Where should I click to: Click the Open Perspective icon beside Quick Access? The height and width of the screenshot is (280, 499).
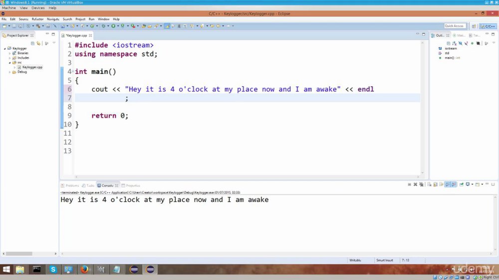coord(474,26)
